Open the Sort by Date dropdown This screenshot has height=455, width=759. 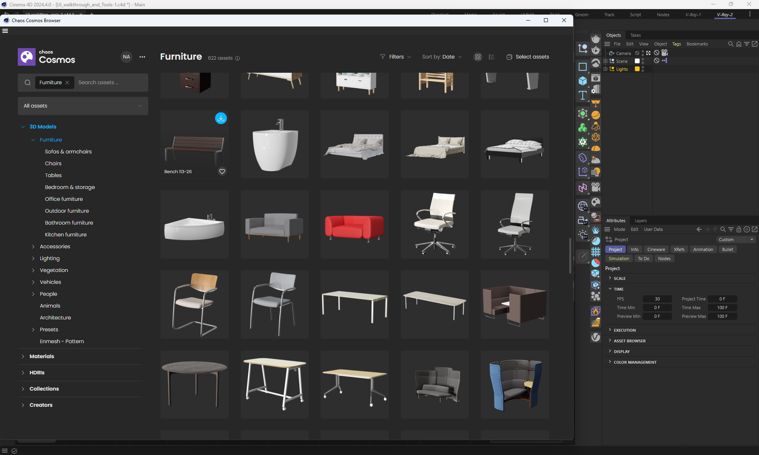pyautogui.click(x=442, y=57)
